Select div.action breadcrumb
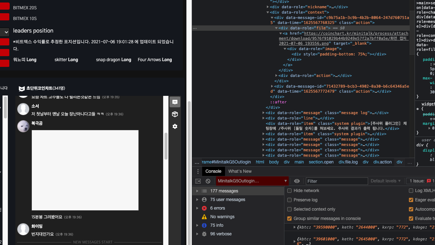Screen dimensions: 435x245 [x=382, y=162]
